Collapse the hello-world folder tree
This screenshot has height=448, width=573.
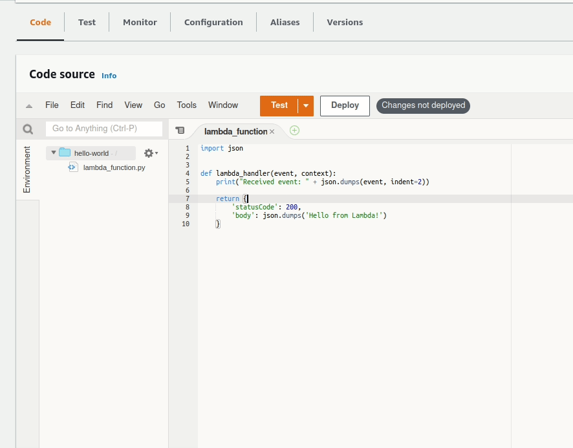pos(53,153)
